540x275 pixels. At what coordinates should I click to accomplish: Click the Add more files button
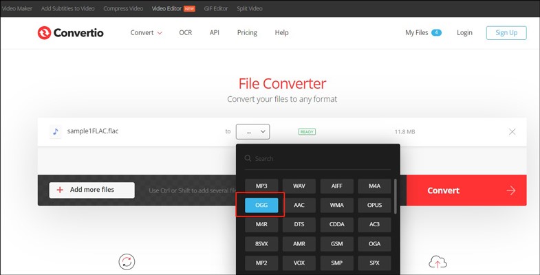[x=92, y=190]
